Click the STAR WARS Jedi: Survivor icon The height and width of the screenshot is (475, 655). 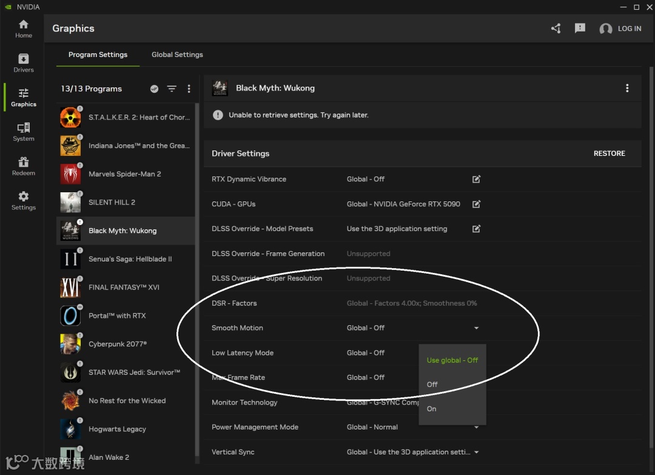coord(70,372)
